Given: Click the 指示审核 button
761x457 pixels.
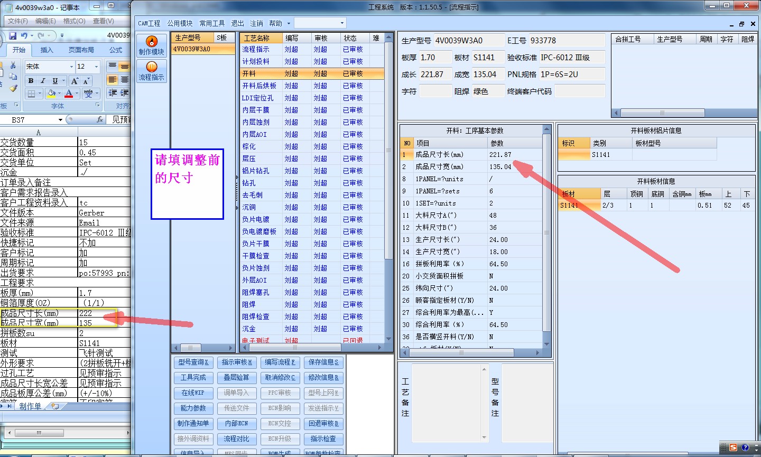Looking at the screenshot, I should tap(236, 362).
